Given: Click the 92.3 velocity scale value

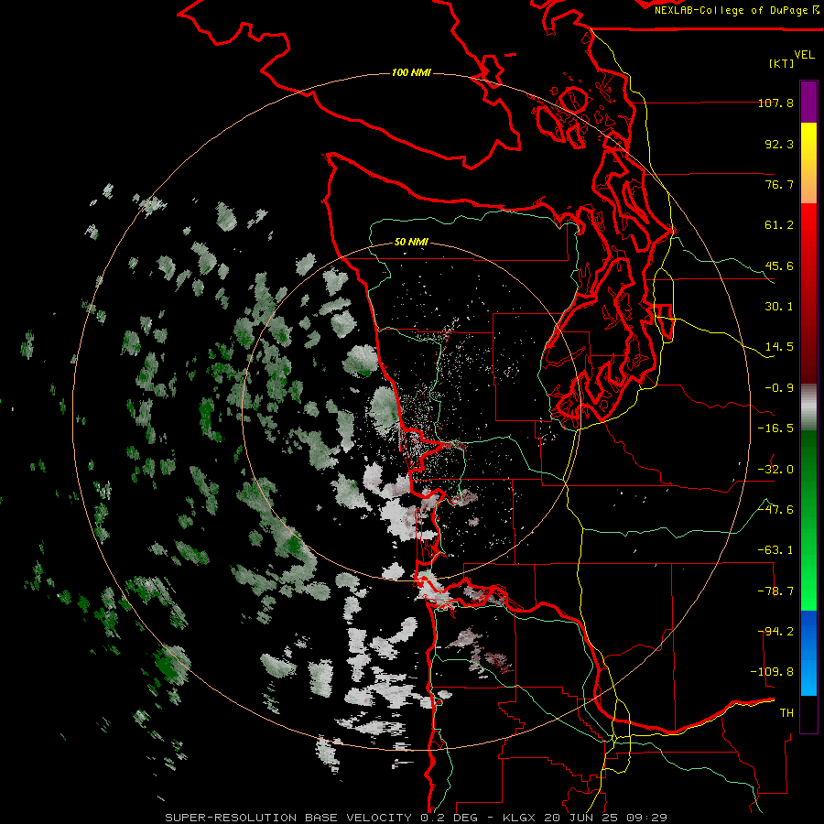Looking at the screenshot, I should (x=779, y=144).
